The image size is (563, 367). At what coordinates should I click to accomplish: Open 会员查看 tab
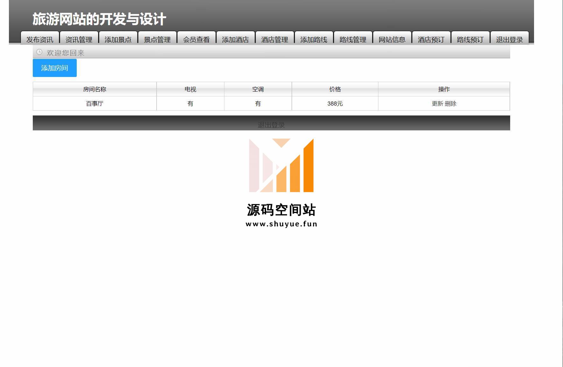(196, 38)
